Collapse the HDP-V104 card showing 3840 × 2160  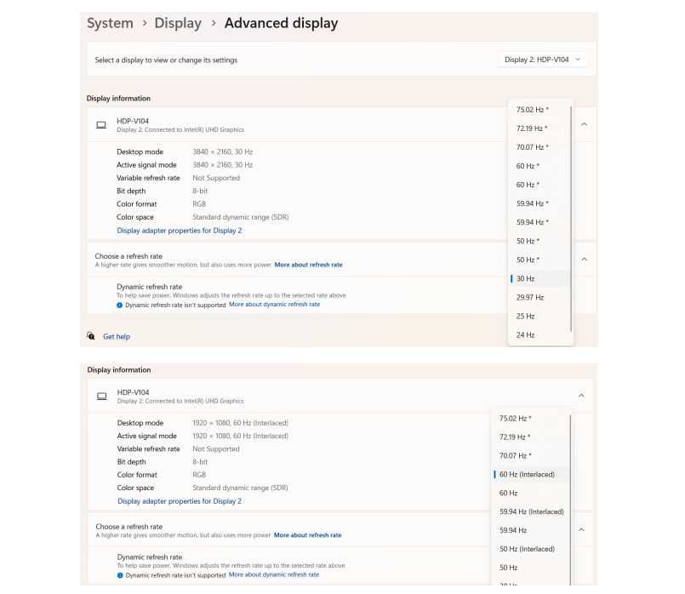(x=584, y=124)
